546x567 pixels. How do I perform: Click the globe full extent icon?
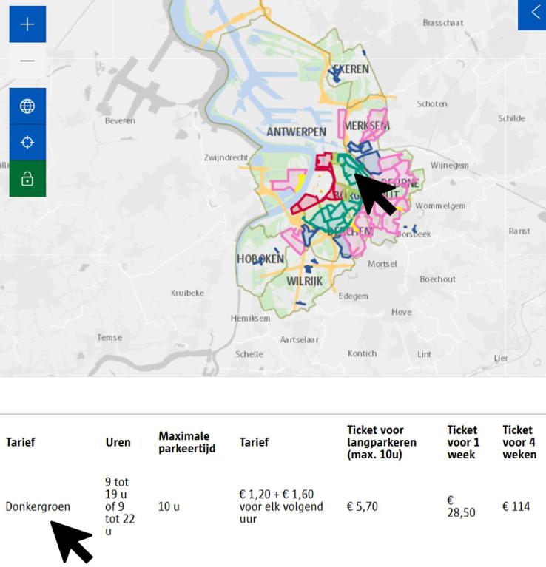point(27,106)
